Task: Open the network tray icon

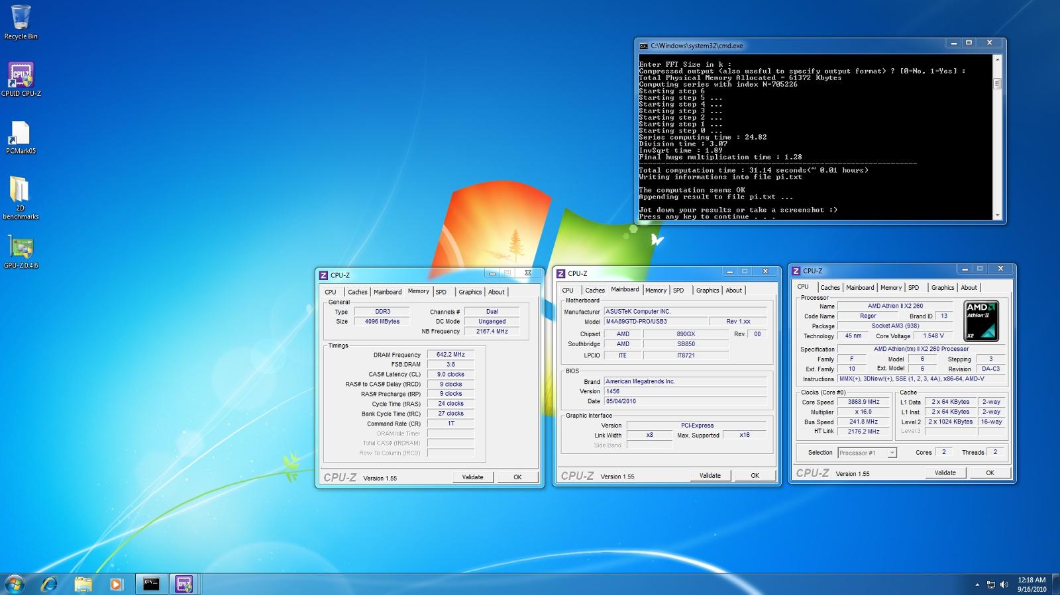Action: [991, 584]
